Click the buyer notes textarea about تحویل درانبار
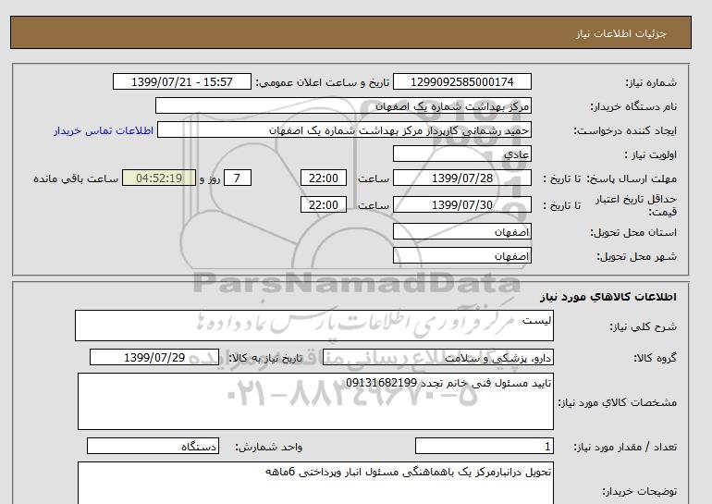Image resolution: width=712 pixels, height=504 pixels. [315, 483]
